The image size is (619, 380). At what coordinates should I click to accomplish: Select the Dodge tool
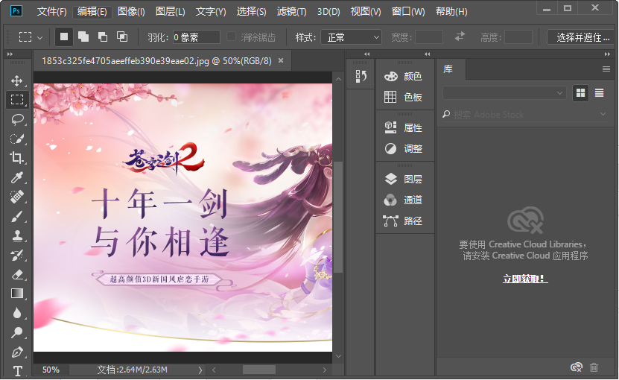(17, 332)
